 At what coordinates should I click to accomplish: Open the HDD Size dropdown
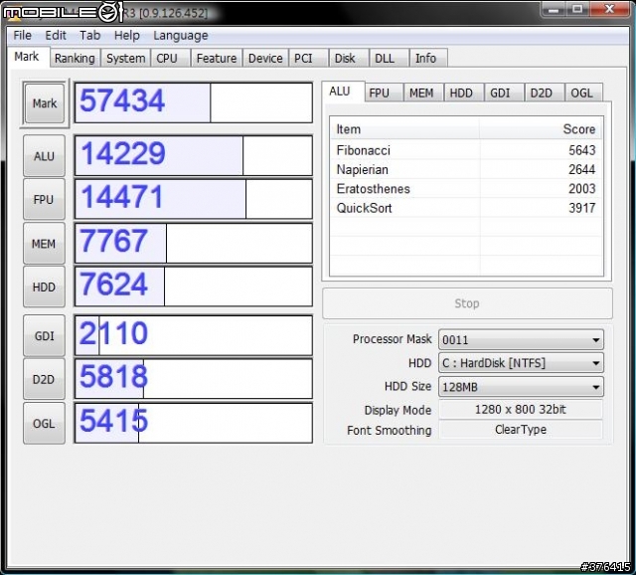[x=521, y=387]
